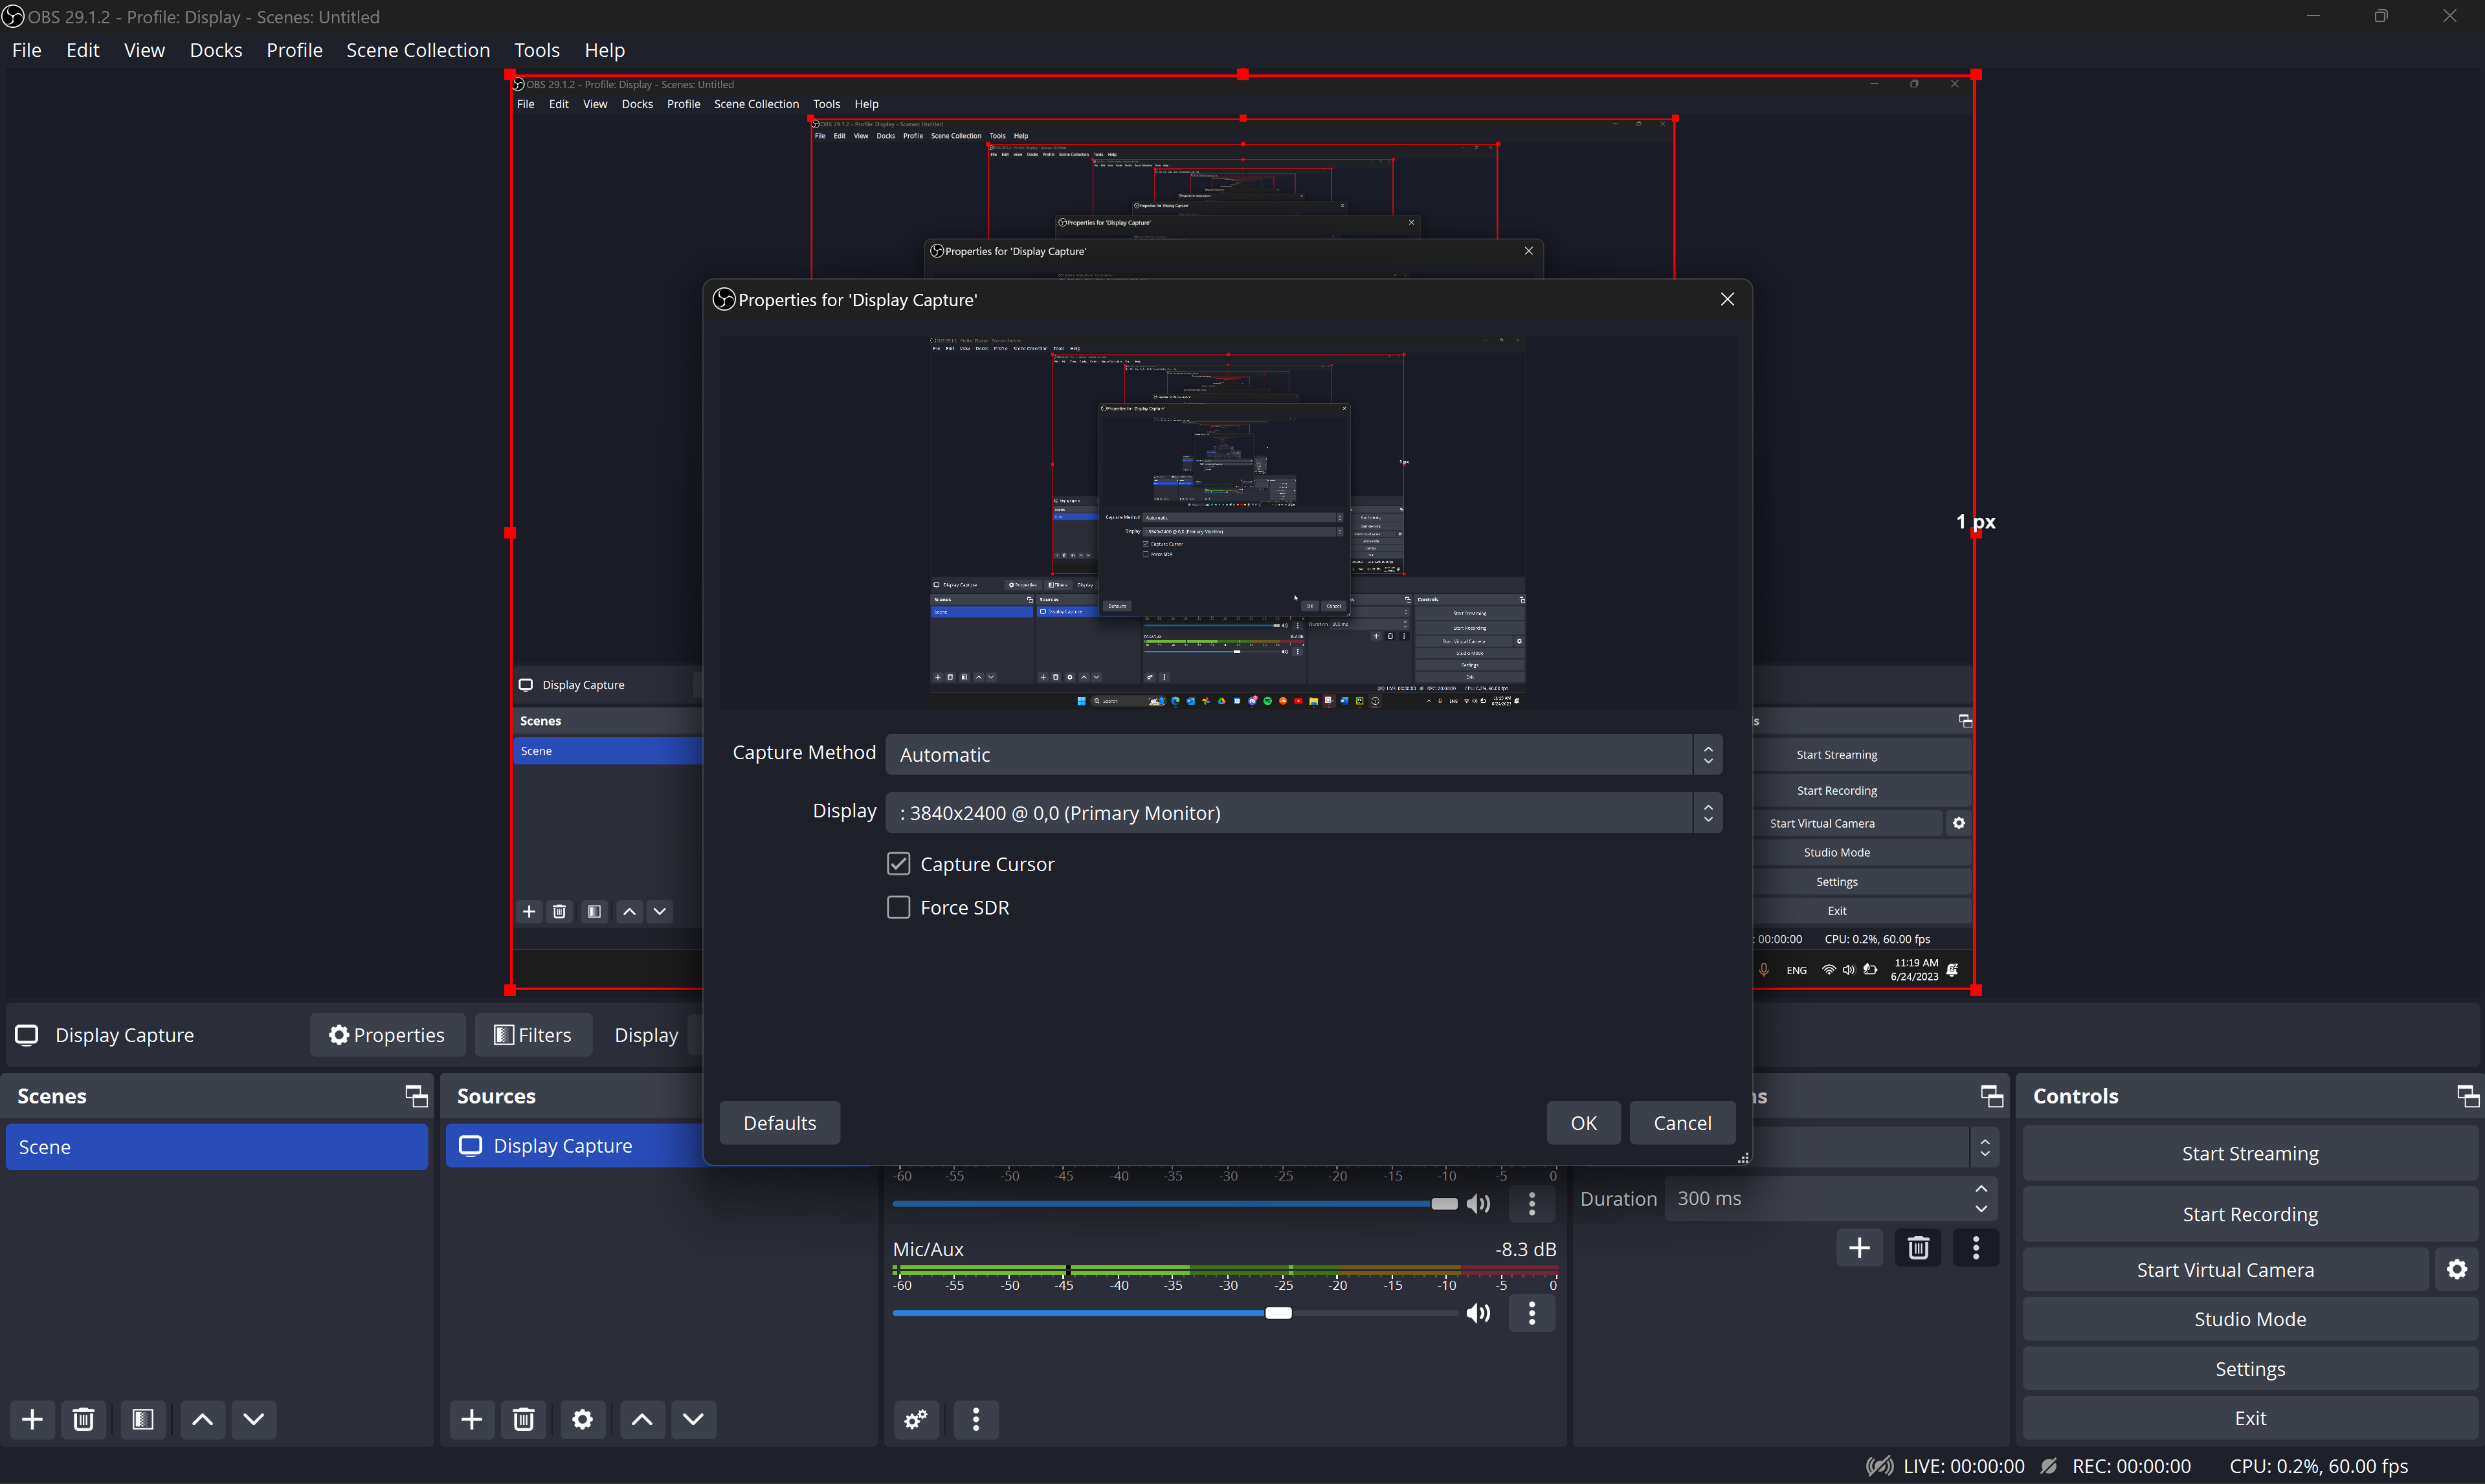This screenshot has height=1484, width=2485.
Task: Open advanced audio properties gears icon
Action: click(x=915, y=1419)
